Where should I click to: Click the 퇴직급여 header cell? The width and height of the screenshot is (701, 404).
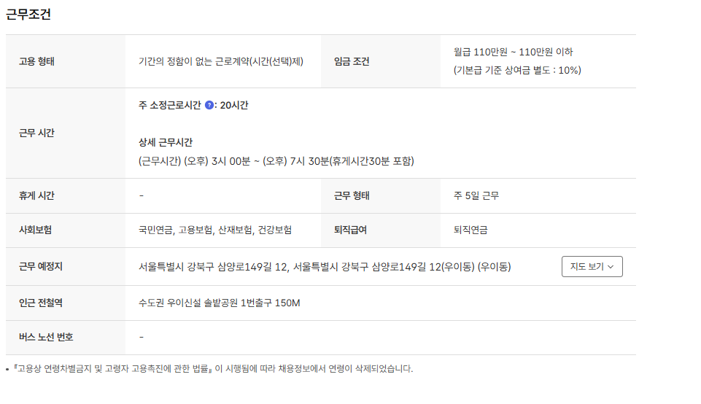point(350,230)
